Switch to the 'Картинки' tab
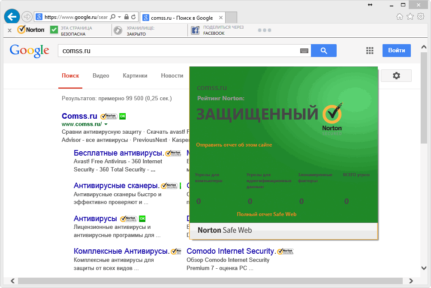 (x=135, y=76)
